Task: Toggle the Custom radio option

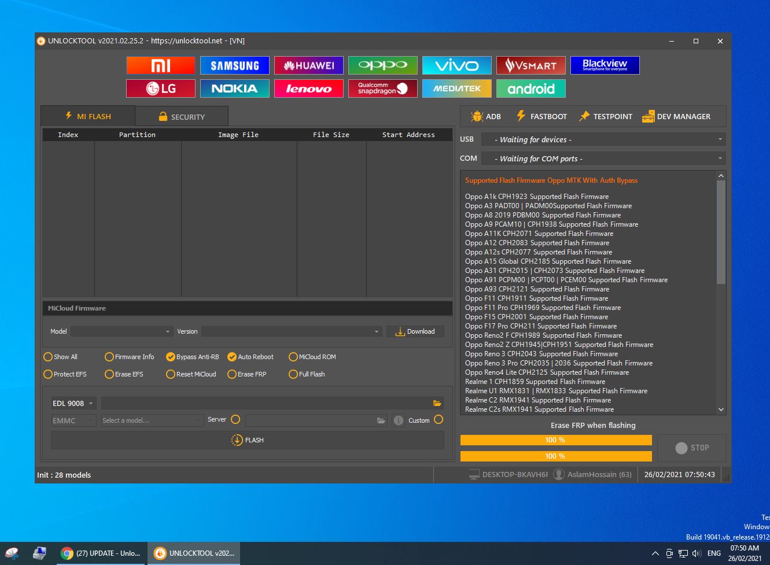Action: [x=439, y=419]
